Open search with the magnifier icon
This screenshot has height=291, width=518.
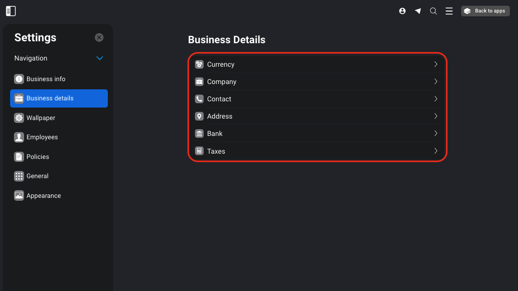point(433,11)
